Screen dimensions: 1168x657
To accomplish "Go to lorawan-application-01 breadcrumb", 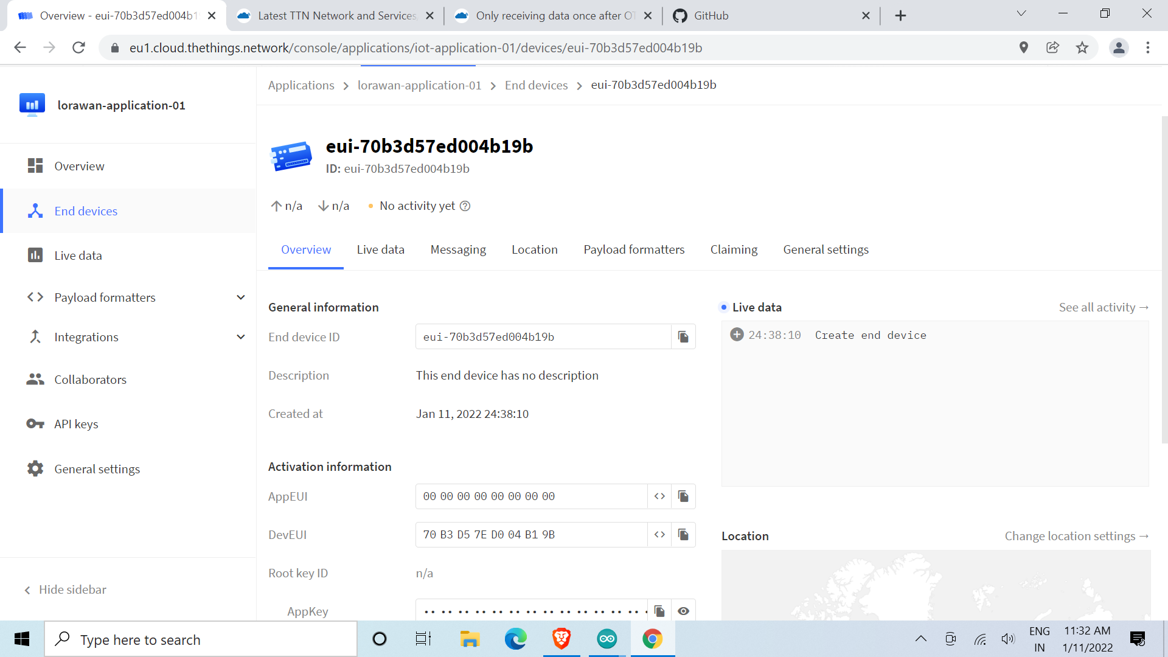I will point(419,85).
